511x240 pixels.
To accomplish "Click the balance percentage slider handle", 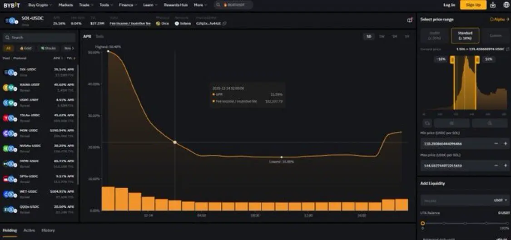I will click(x=423, y=223).
